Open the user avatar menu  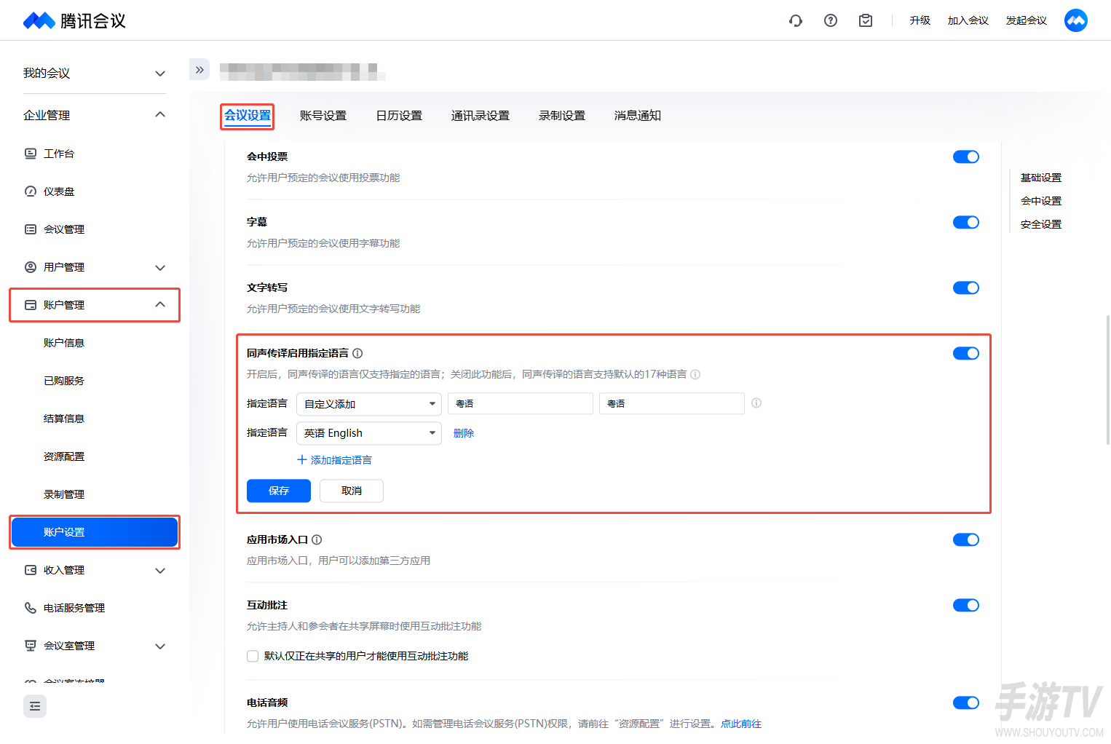(x=1076, y=20)
